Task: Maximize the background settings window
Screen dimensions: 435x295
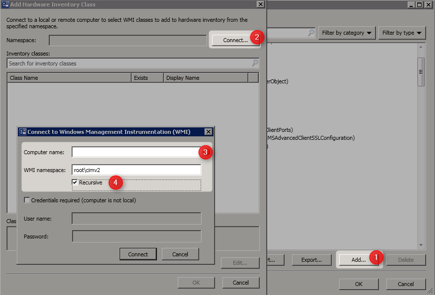Action: point(420,4)
